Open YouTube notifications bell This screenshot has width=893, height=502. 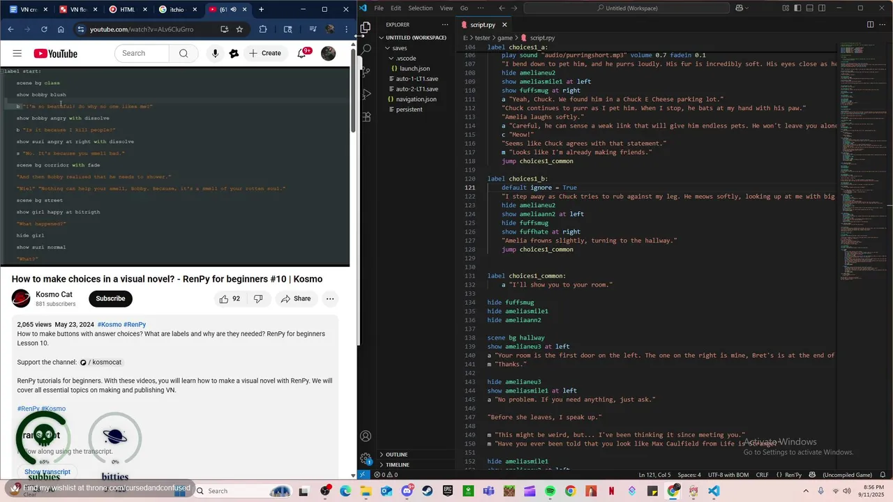302,54
